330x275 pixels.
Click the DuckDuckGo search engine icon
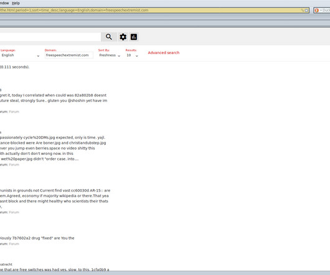click(316, 11)
